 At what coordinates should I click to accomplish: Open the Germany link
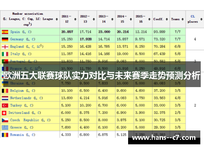tap(17, 39)
